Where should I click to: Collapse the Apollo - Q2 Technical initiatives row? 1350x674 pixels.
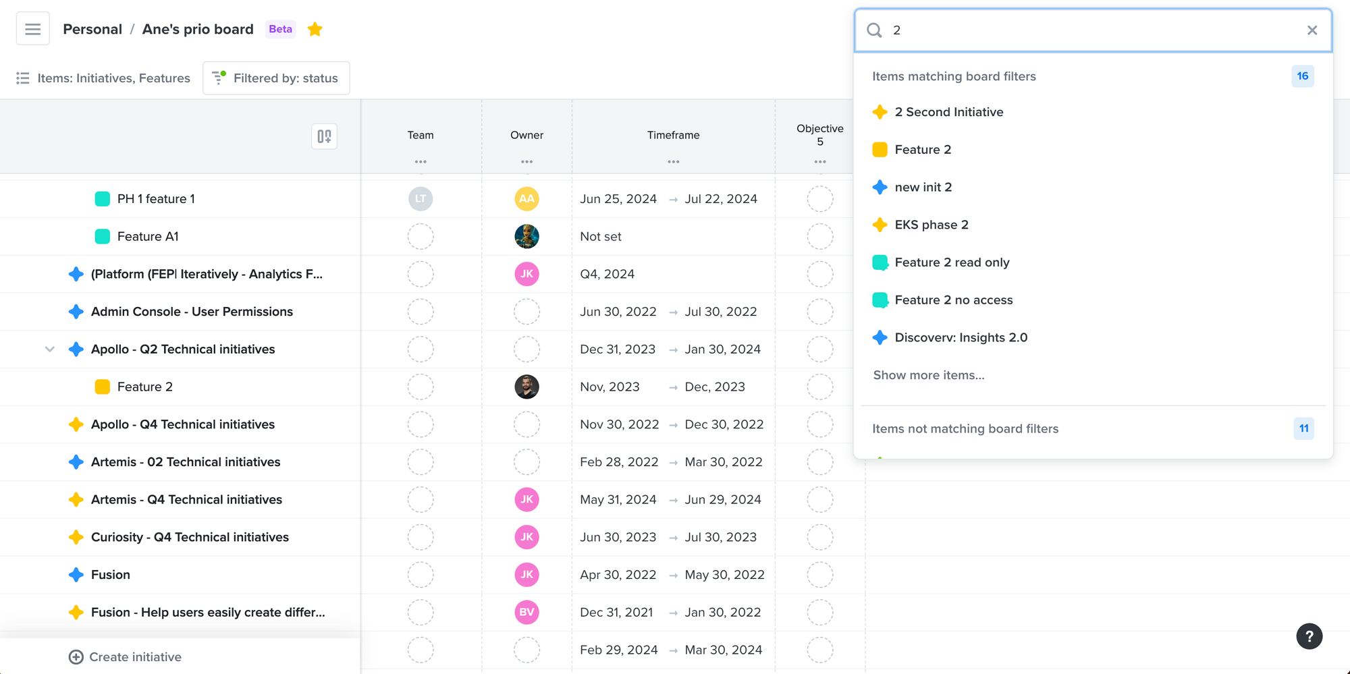(50, 349)
